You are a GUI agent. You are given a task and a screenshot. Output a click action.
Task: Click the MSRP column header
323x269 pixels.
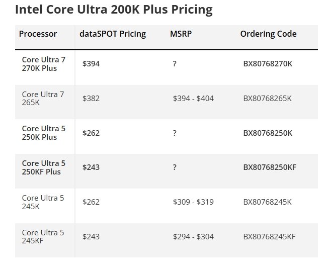[180, 34]
